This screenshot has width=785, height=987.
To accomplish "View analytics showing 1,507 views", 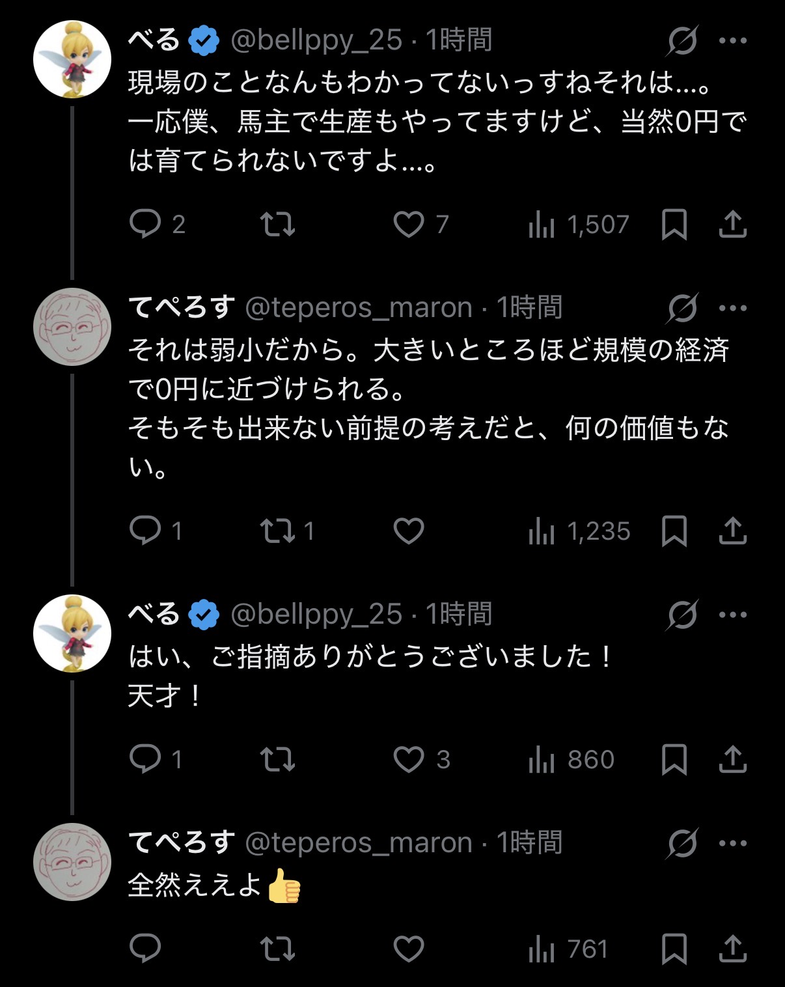I will pos(578,225).
